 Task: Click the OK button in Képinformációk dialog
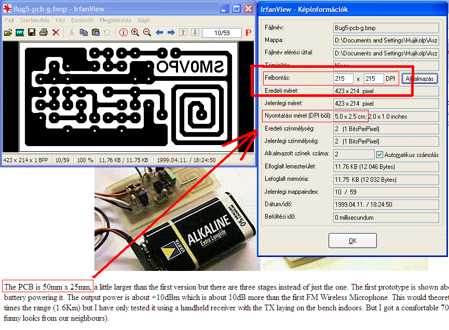pos(352,241)
